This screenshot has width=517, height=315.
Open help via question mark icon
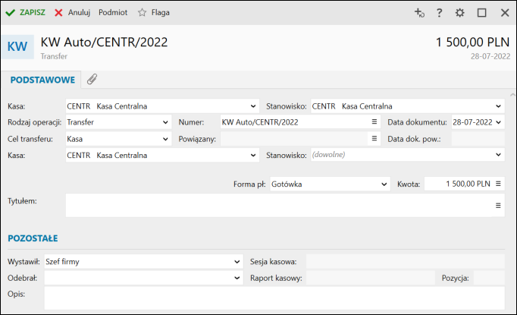(439, 13)
